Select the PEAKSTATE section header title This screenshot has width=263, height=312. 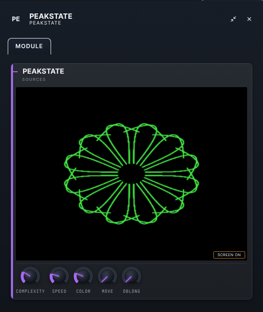[43, 71]
